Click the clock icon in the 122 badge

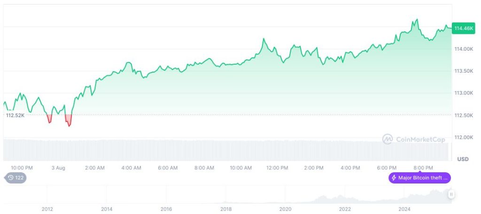click(11, 178)
